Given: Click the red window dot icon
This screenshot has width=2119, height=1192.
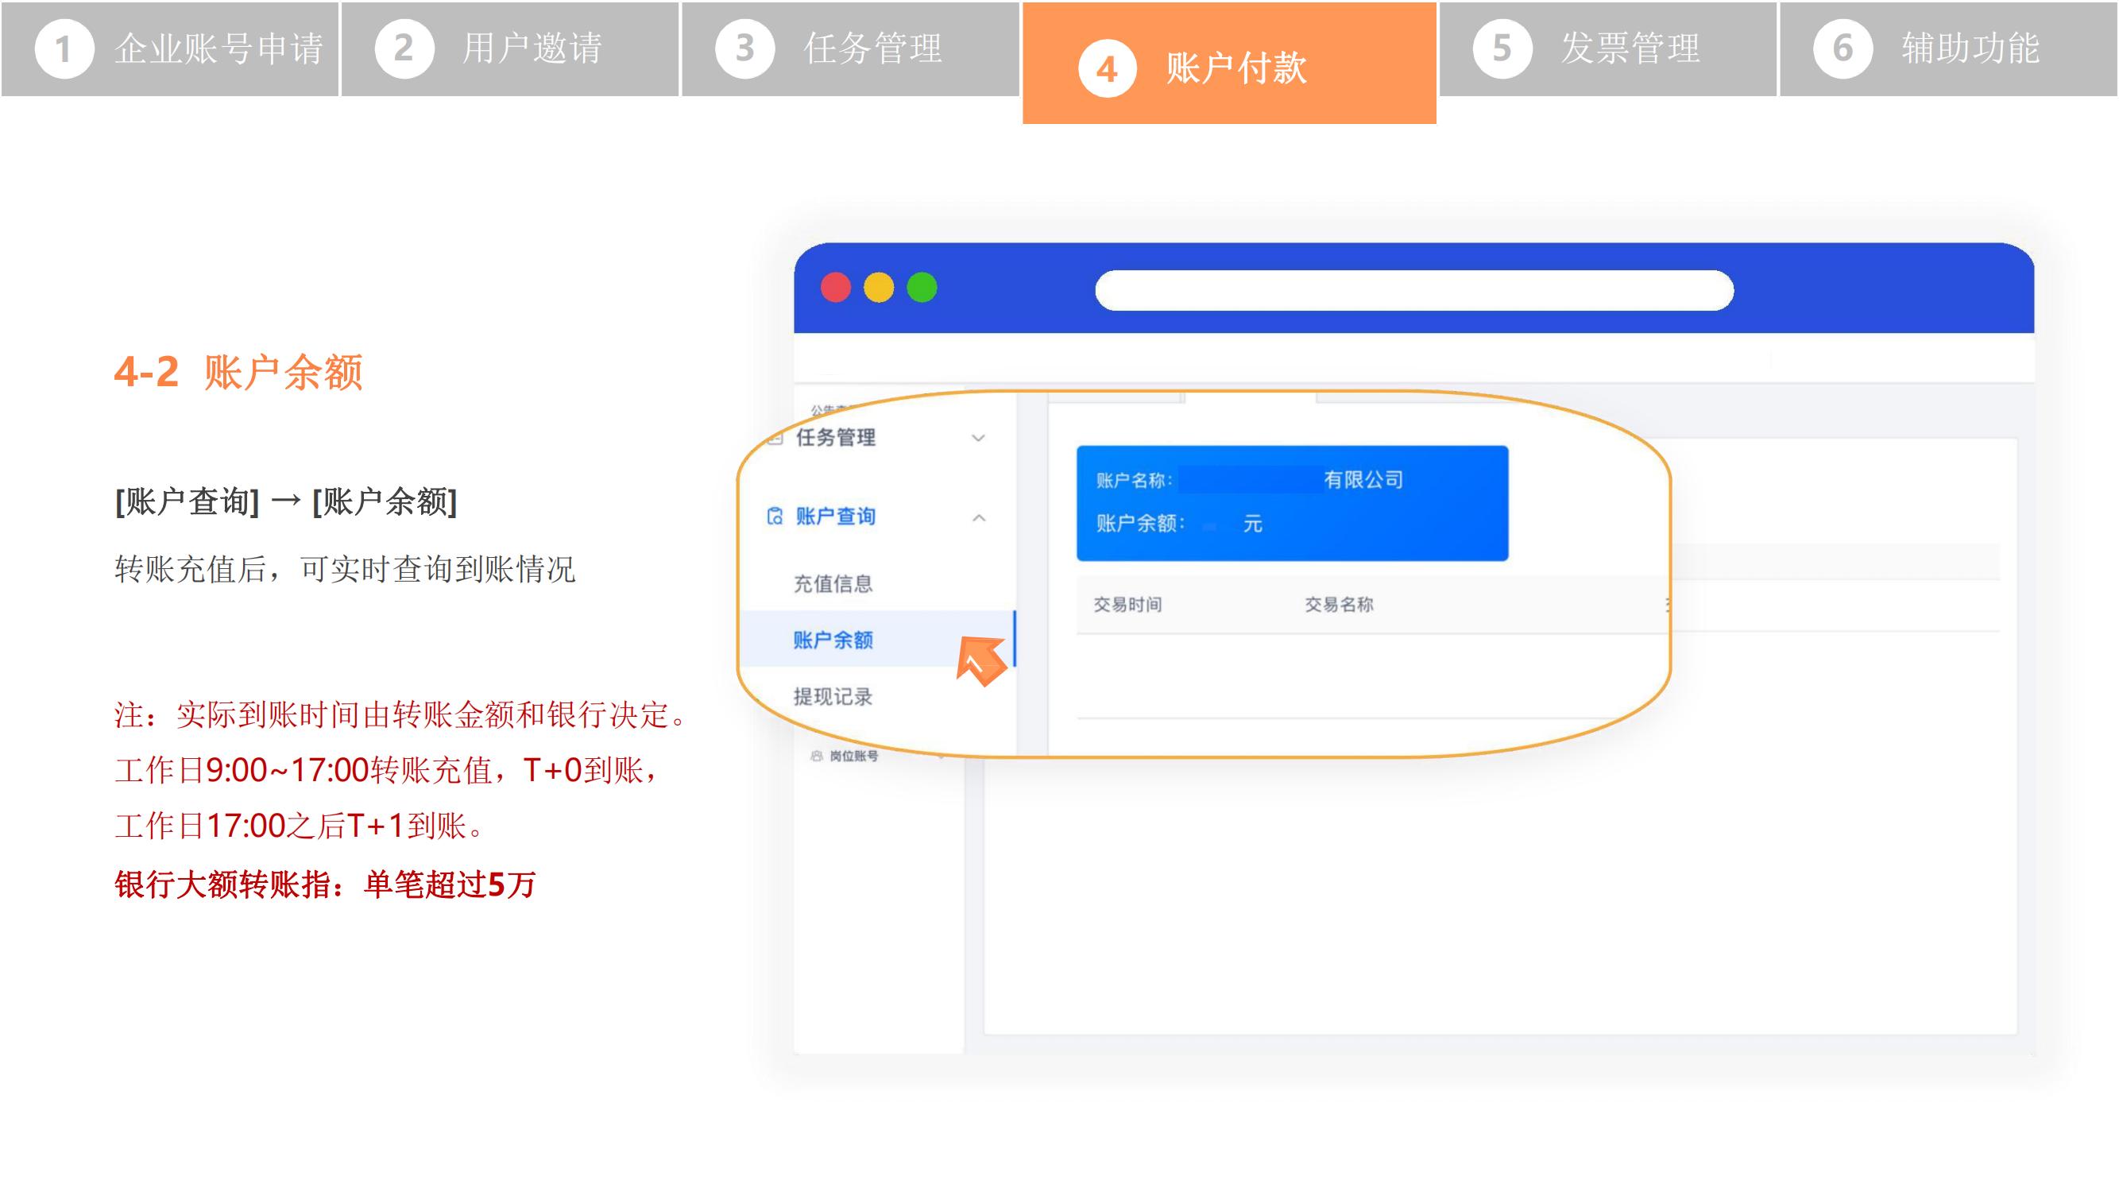Looking at the screenshot, I should tap(836, 287).
